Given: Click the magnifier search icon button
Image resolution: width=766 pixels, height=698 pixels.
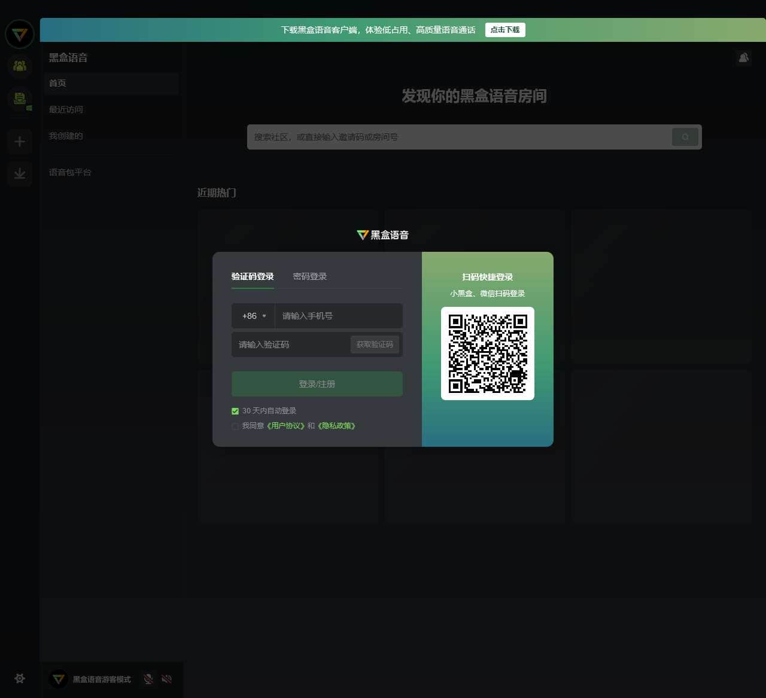Looking at the screenshot, I should pyautogui.click(x=685, y=137).
